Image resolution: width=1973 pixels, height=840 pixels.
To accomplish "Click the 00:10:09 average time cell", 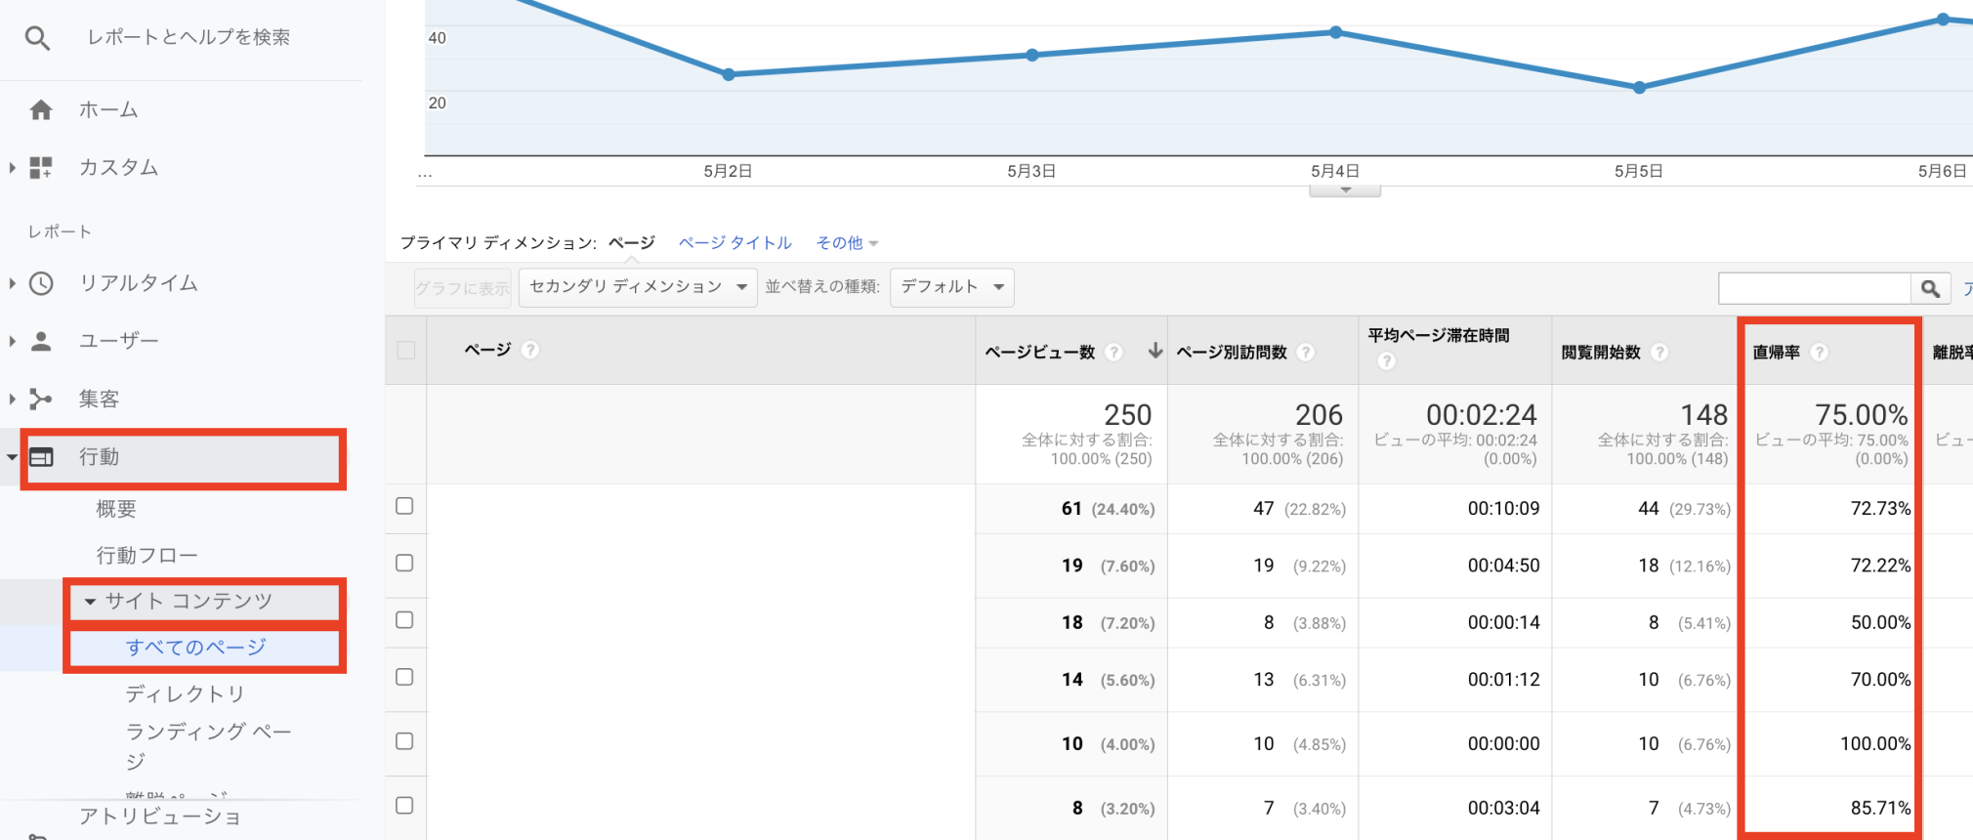I will 1503,509.
